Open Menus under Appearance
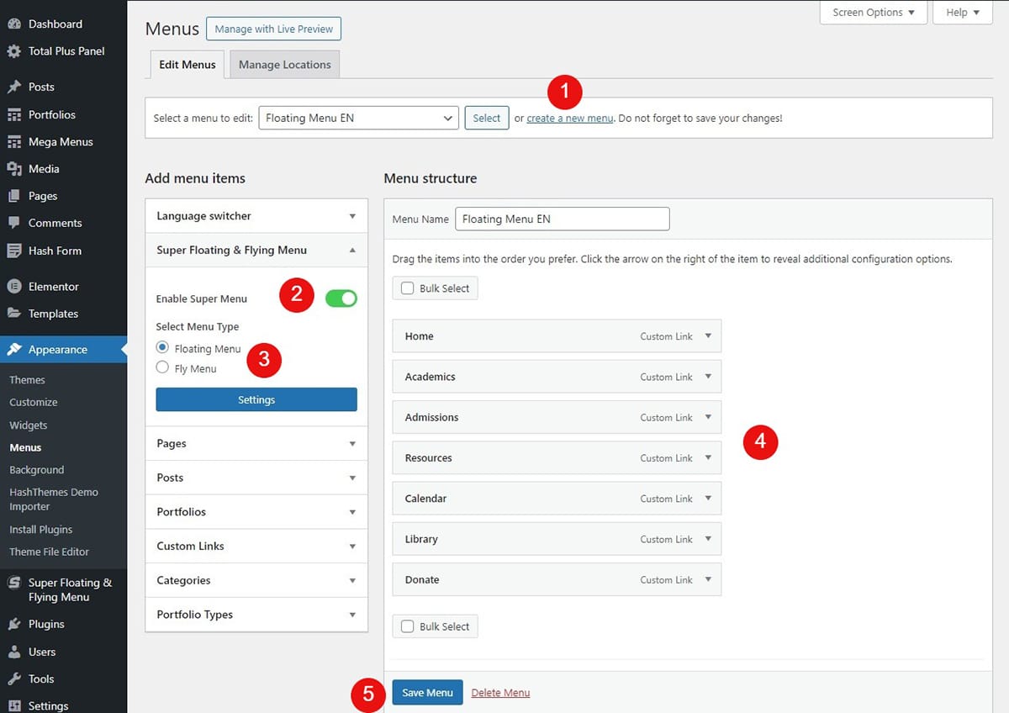 [25, 448]
